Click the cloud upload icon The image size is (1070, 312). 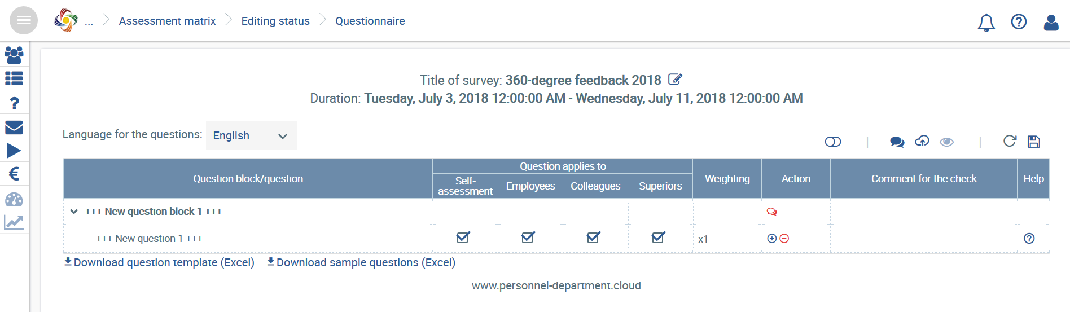pos(922,141)
